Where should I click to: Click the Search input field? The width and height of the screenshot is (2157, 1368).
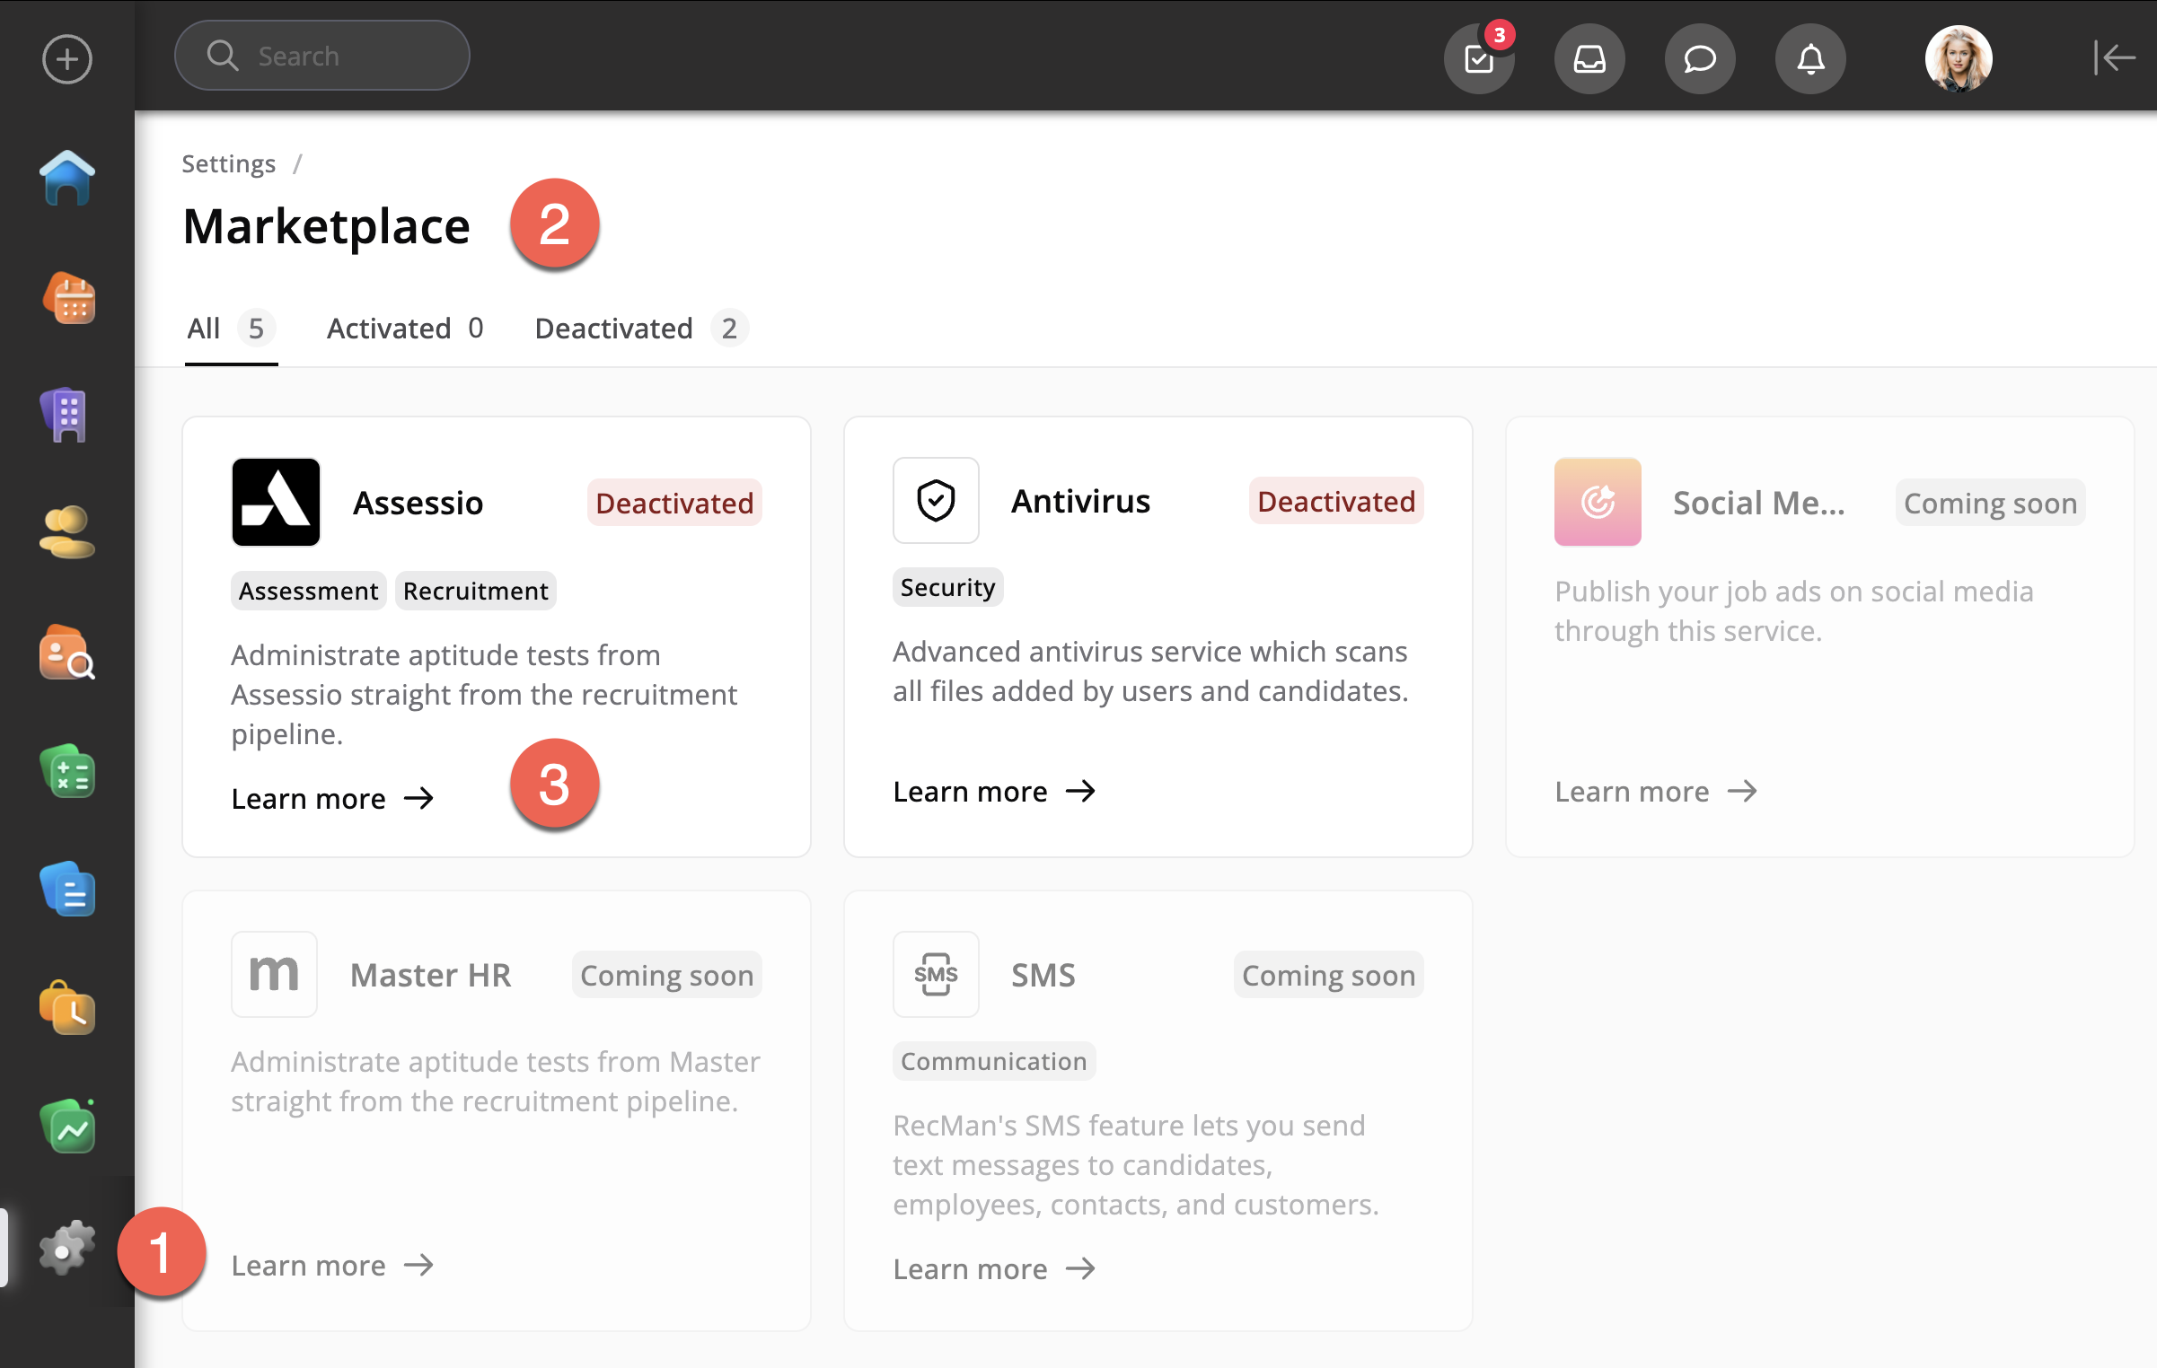[323, 56]
